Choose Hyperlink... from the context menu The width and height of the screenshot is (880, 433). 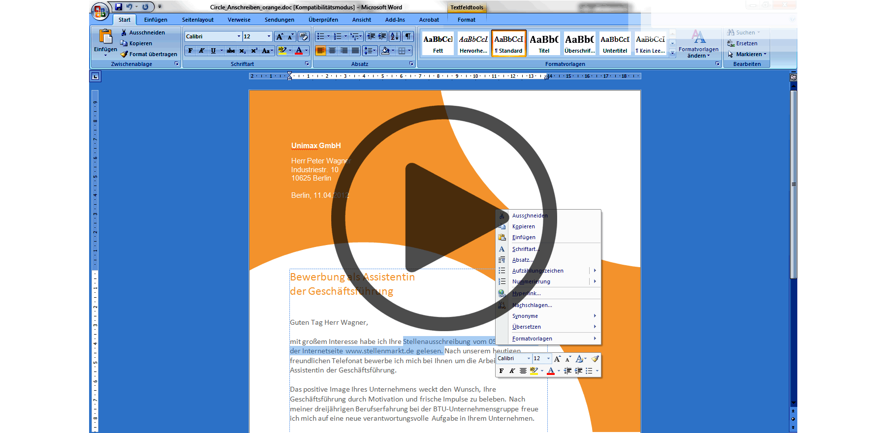coord(526,293)
